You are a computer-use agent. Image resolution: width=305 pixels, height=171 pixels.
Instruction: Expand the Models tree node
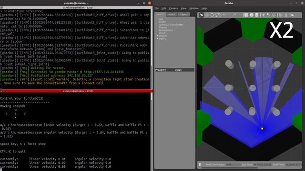(157, 36)
